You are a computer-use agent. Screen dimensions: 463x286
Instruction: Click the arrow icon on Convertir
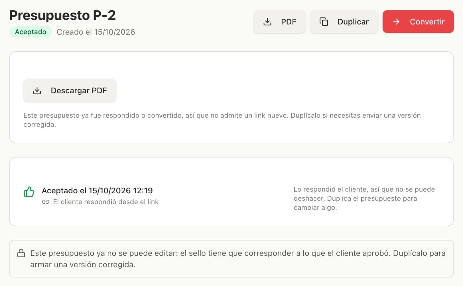pyautogui.click(x=396, y=22)
